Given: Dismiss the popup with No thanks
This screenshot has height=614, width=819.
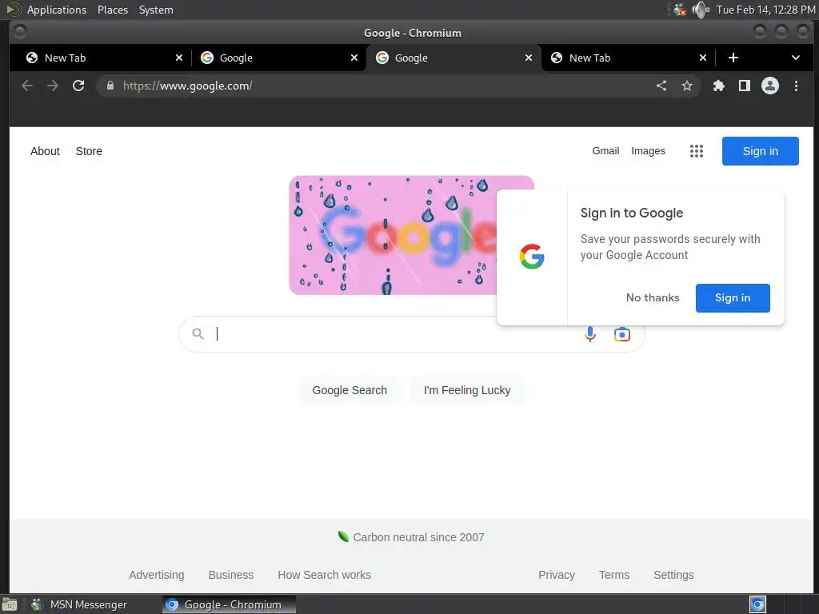Looking at the screenshot, I should (x=653, y=297).
